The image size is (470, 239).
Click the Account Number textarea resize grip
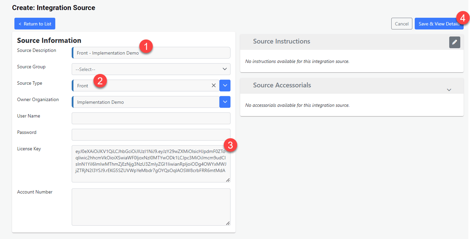pos(228,223)
